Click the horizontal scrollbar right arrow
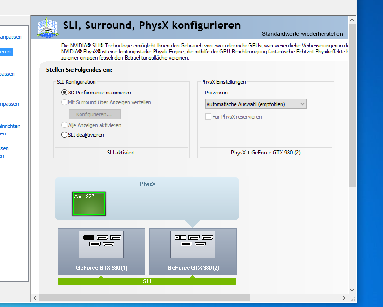This screenshot has width=383, height=307. [x=344, y=298]
